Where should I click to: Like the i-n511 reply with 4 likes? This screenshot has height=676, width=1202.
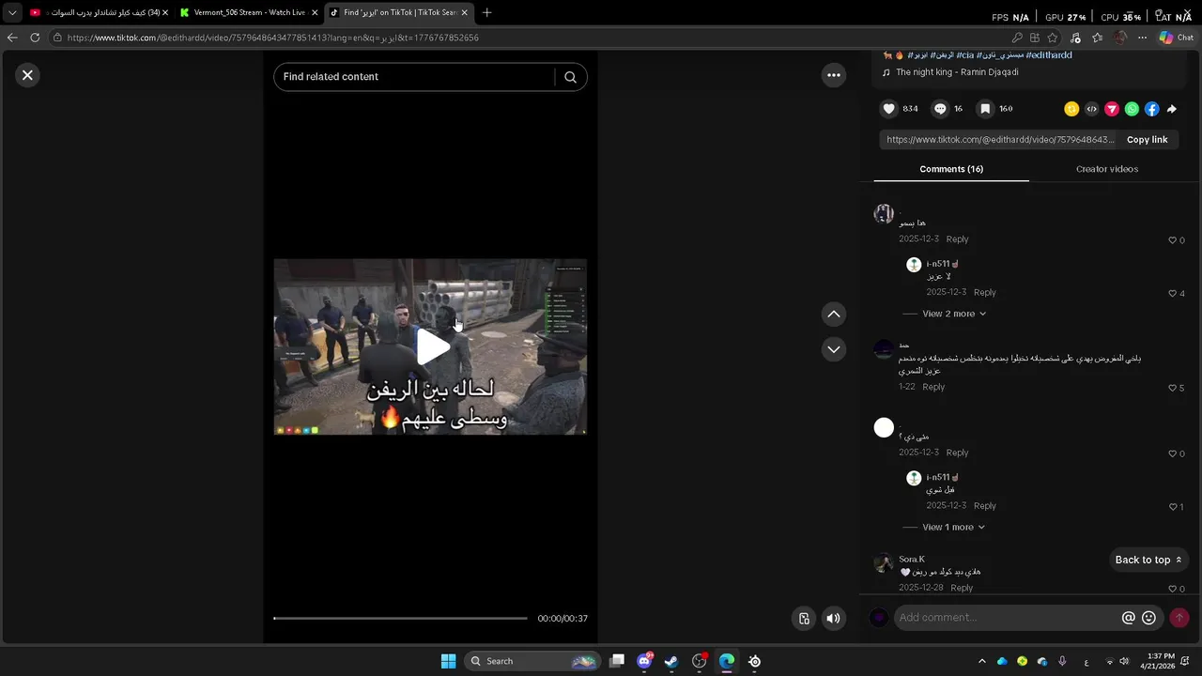[x=1172, y=294]
